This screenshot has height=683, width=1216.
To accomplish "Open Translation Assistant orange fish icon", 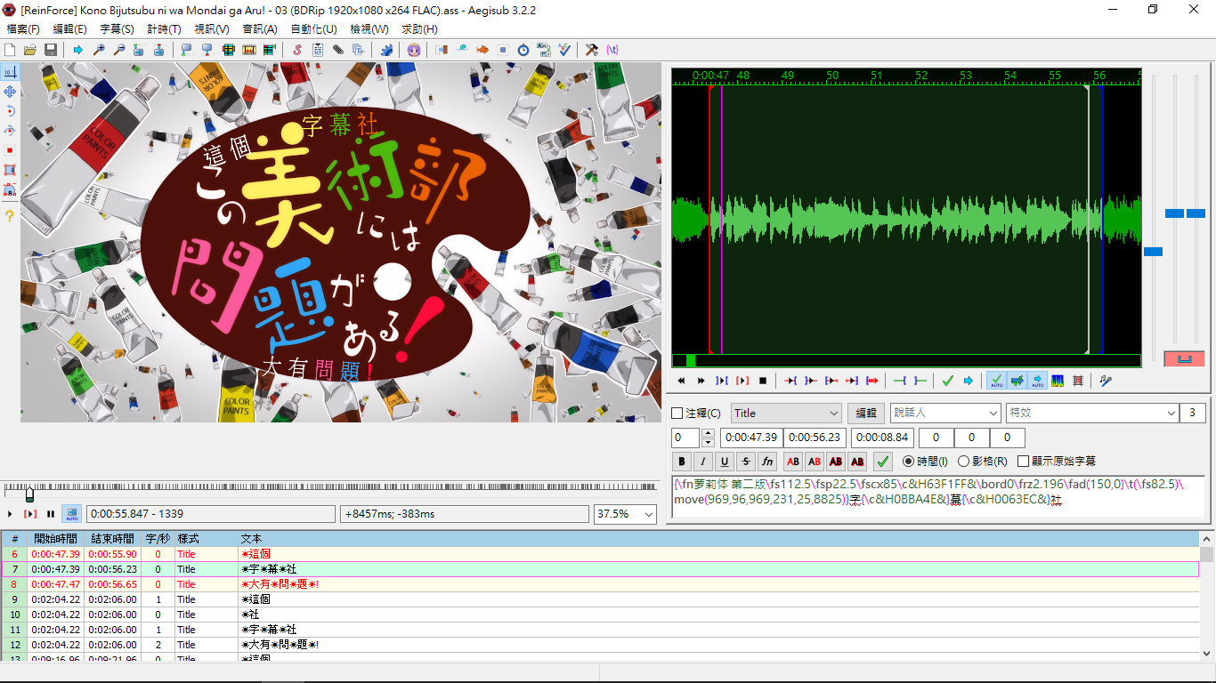I will [x=482, y=50].
